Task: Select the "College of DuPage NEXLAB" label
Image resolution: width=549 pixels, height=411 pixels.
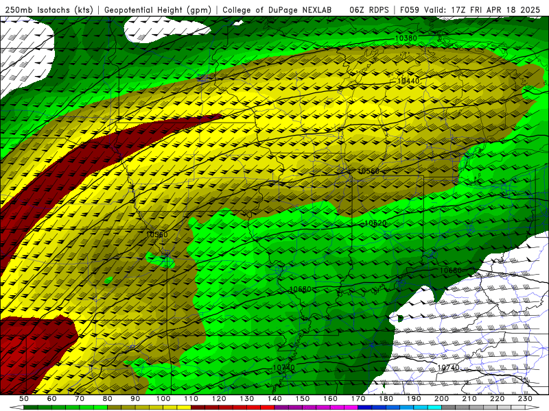Action: coord(277,10)
